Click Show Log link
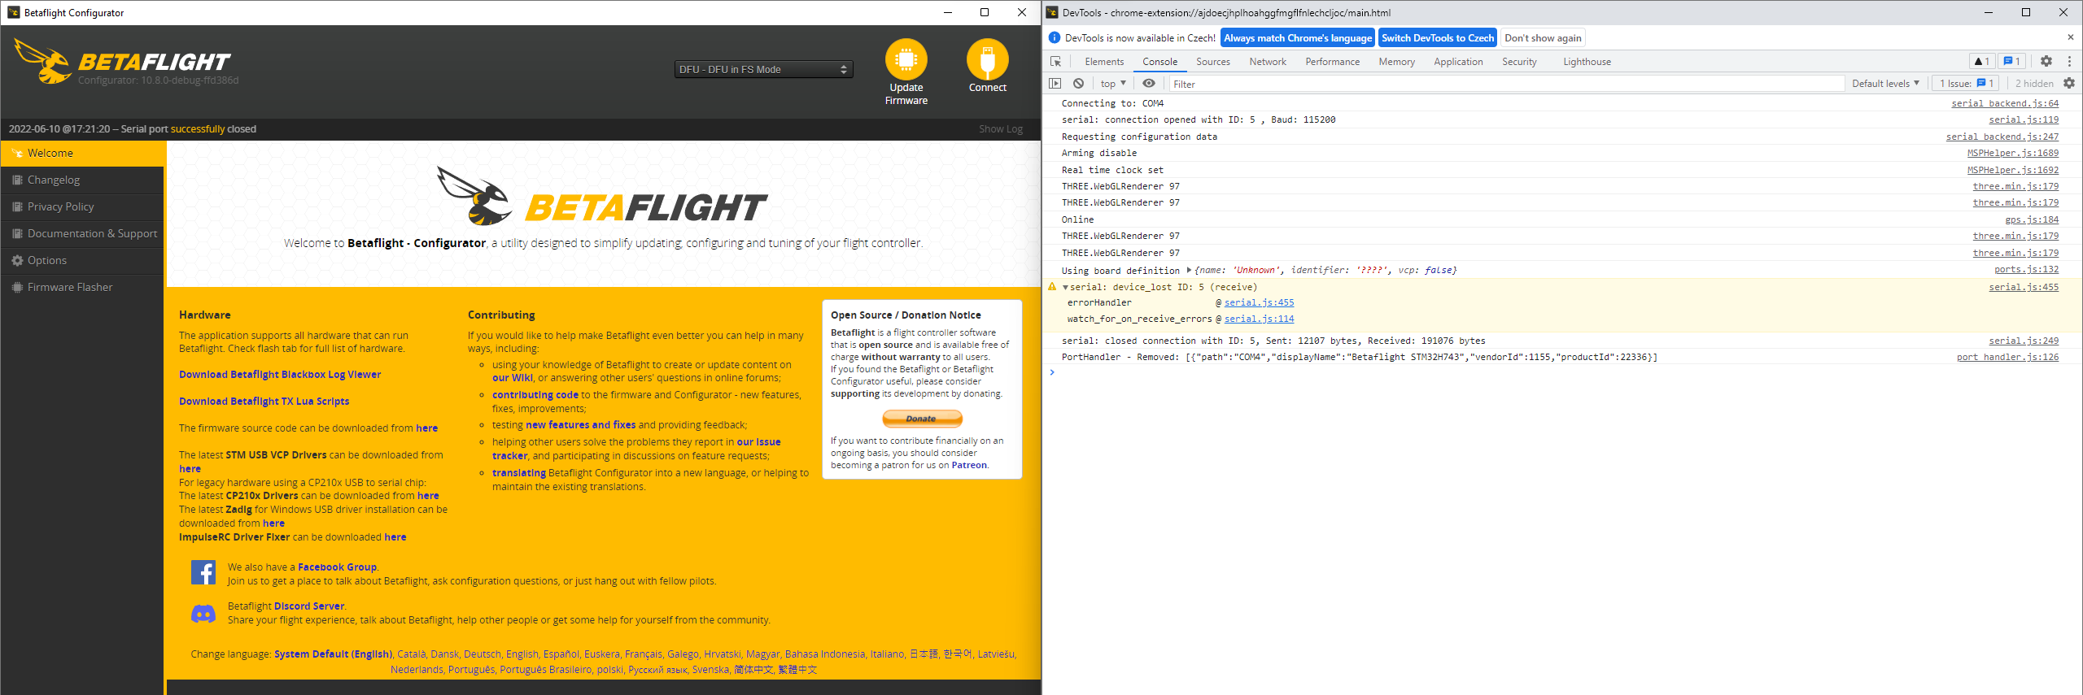The width and height of the screenshot is (2083, 695). coord(1000,129)
